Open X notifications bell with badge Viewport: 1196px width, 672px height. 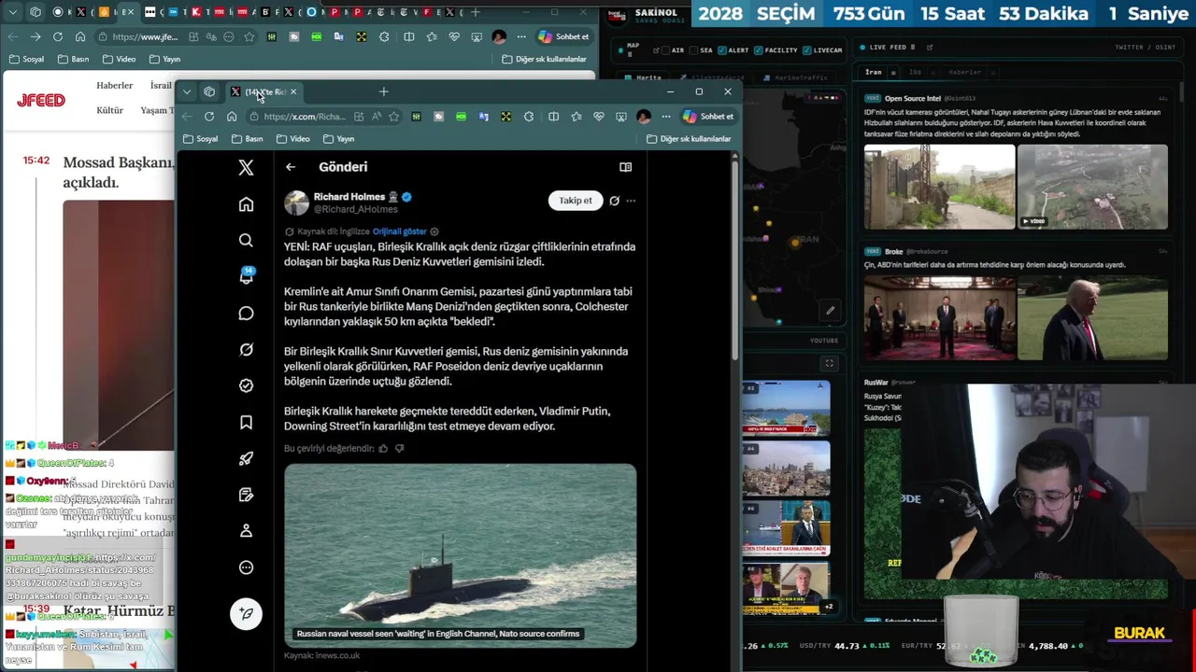[246, 276]
